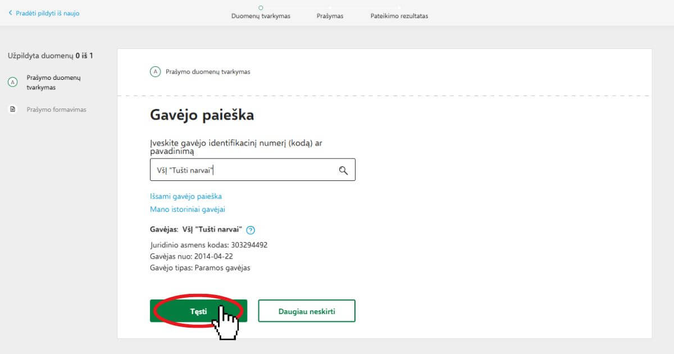Viewport: 674px width, 354px height.
Task: Click the Užpildyta duomenų 0 iš 1 progress text
Action: pos(50,56)
